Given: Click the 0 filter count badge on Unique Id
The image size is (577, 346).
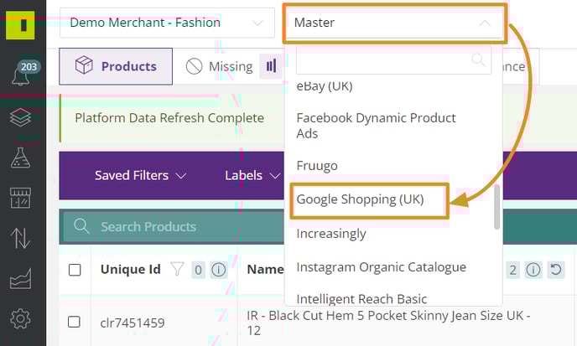Looking at the screenshot, I should (x=198, y=270).
